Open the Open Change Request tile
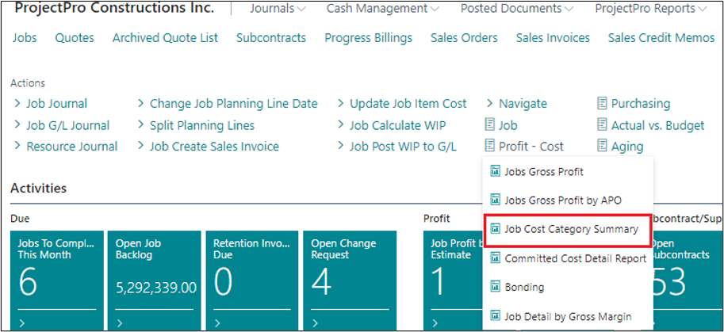Viewport: 724px width, 332px height. pos(349,277)
